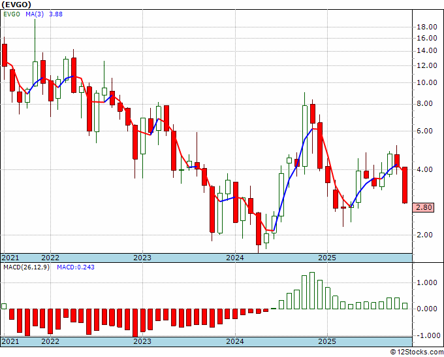This screenshot has height=357, width=444.
Task: Click 2024 on the MACD timeline
Action: [235, 341]
